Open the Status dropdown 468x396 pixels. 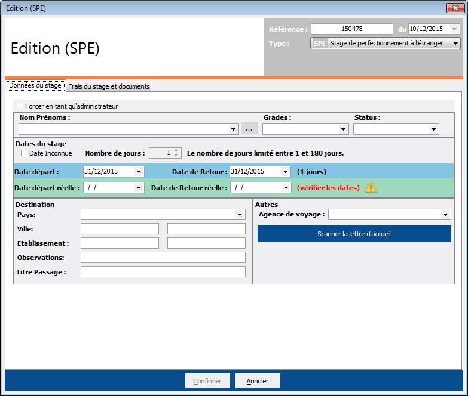(x=433, y=129)
